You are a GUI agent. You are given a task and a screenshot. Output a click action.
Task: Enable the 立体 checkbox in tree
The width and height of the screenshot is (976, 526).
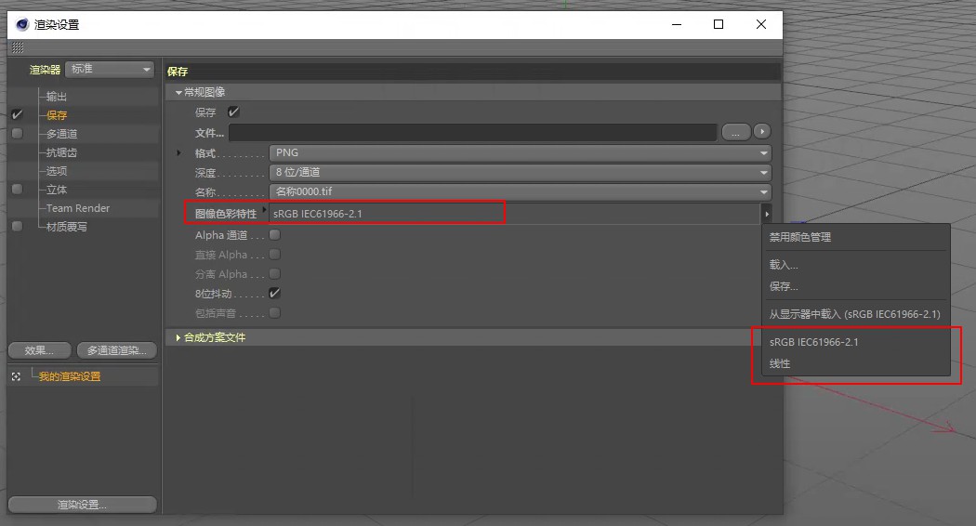click(18, 190)
